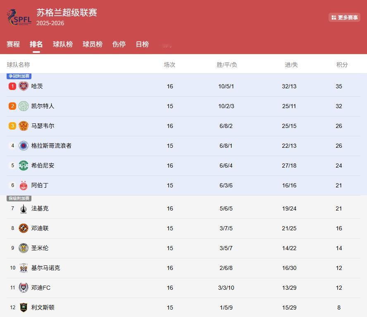Open team 格拉斯哥流浪者 by name
The height and width of the screenshot is (317, 367).
(51, 146)
